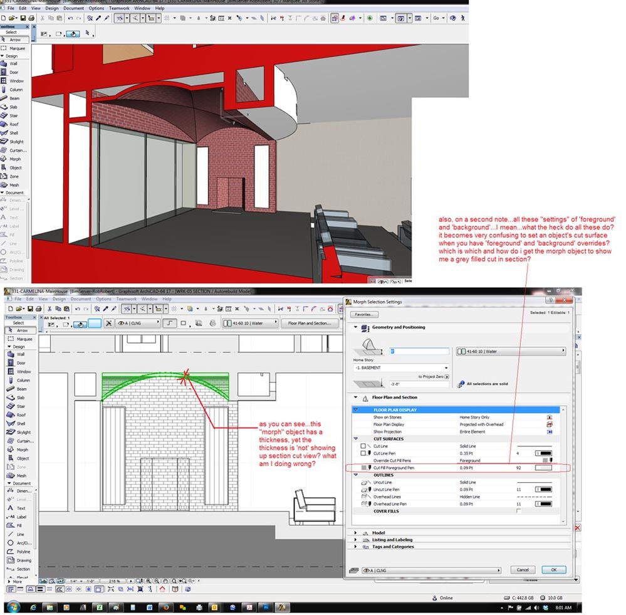
Task: Expand the Model panel
Action: coord(355,533)
